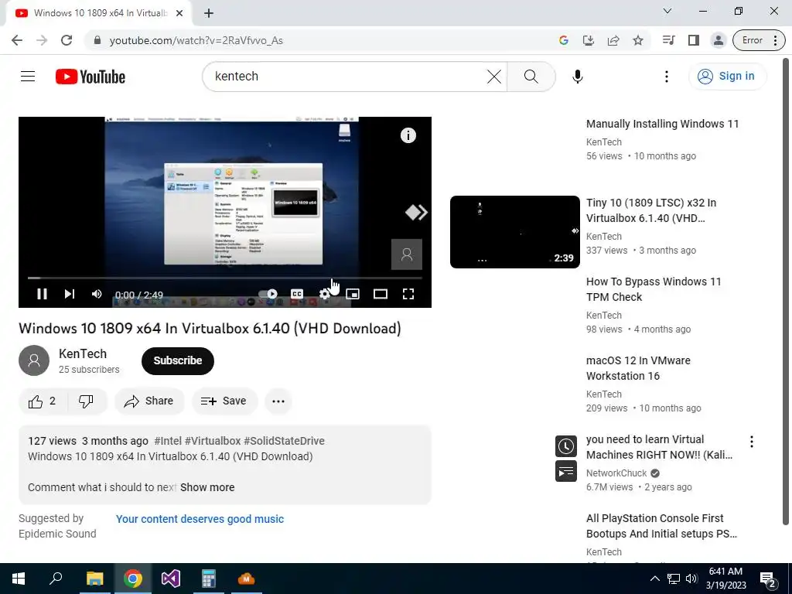The height and width of the screenshot is (594, 792).
Task: Switch to theater mode
Action: pos(381,294)
